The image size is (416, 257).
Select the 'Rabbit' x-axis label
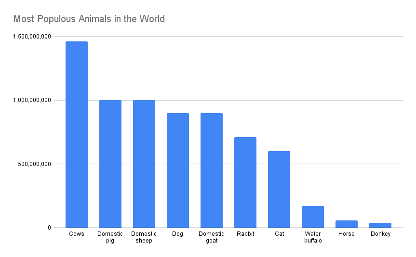(245, 234)
